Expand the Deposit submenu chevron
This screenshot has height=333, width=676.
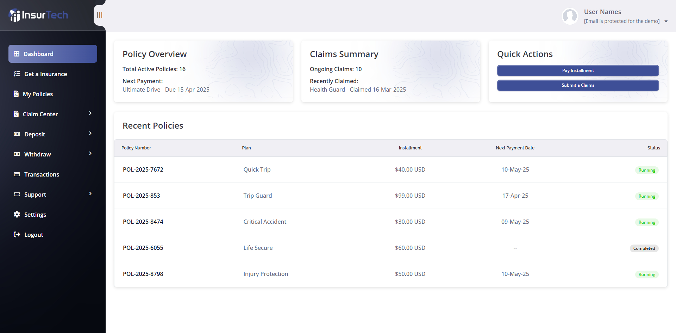[90, 134]
